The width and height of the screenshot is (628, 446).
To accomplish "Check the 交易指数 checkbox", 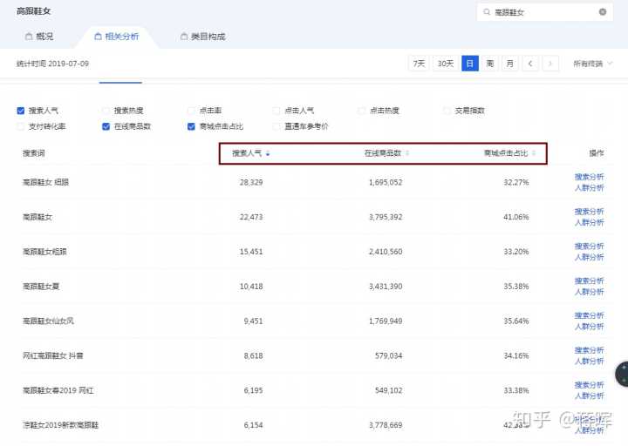I will coord(447,111).
